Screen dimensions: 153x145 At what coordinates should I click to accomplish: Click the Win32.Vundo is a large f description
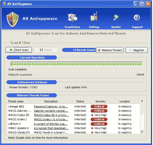pos(51,132)
